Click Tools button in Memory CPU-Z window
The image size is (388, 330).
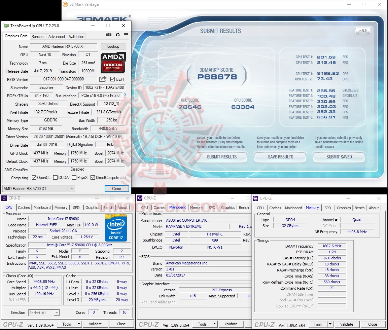[318, 324]
